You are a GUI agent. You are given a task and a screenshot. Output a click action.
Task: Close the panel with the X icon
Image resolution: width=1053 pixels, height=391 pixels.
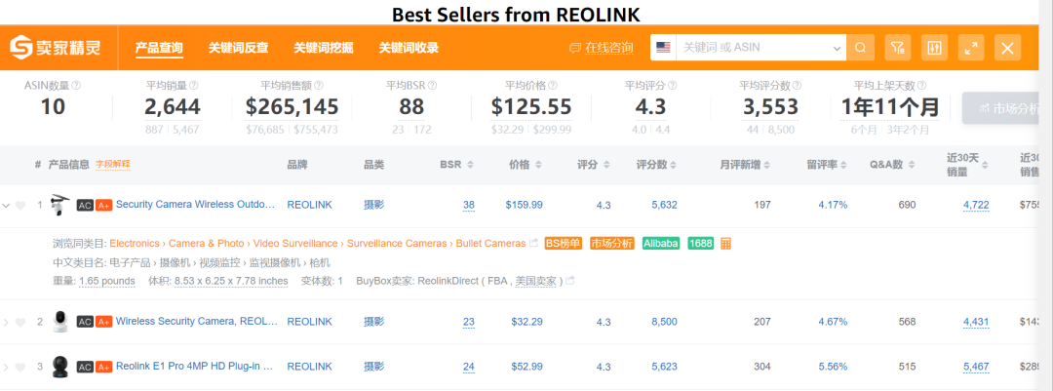[x=1007, y=48]
